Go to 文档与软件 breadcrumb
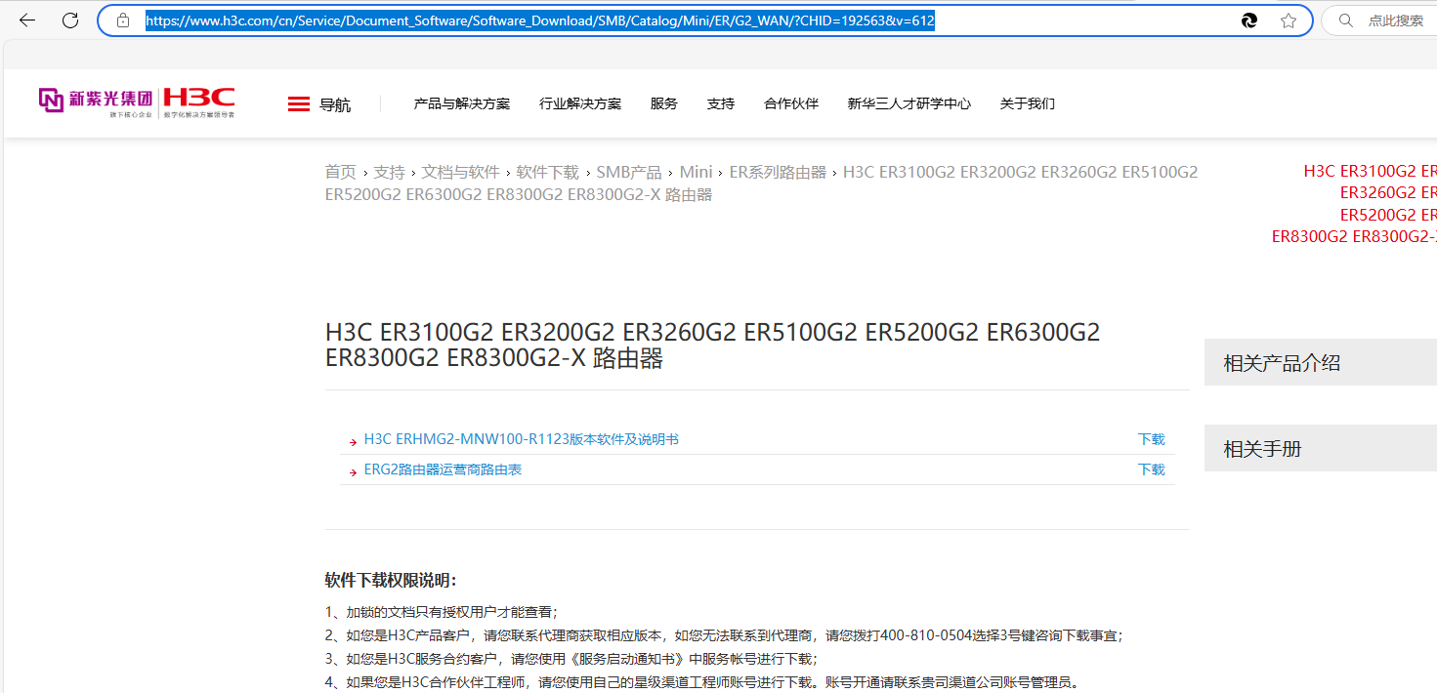Viewport: 1437px width, 693px height. point(461,172)
